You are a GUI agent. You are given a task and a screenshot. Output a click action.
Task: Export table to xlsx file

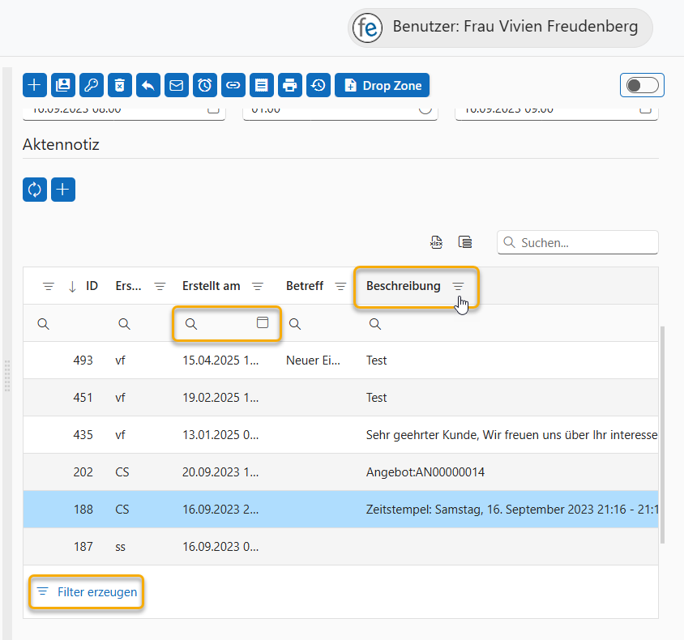tap(436, 242)
